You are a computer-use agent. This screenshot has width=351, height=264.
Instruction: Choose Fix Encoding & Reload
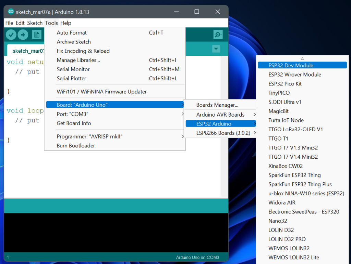[115, 51]
